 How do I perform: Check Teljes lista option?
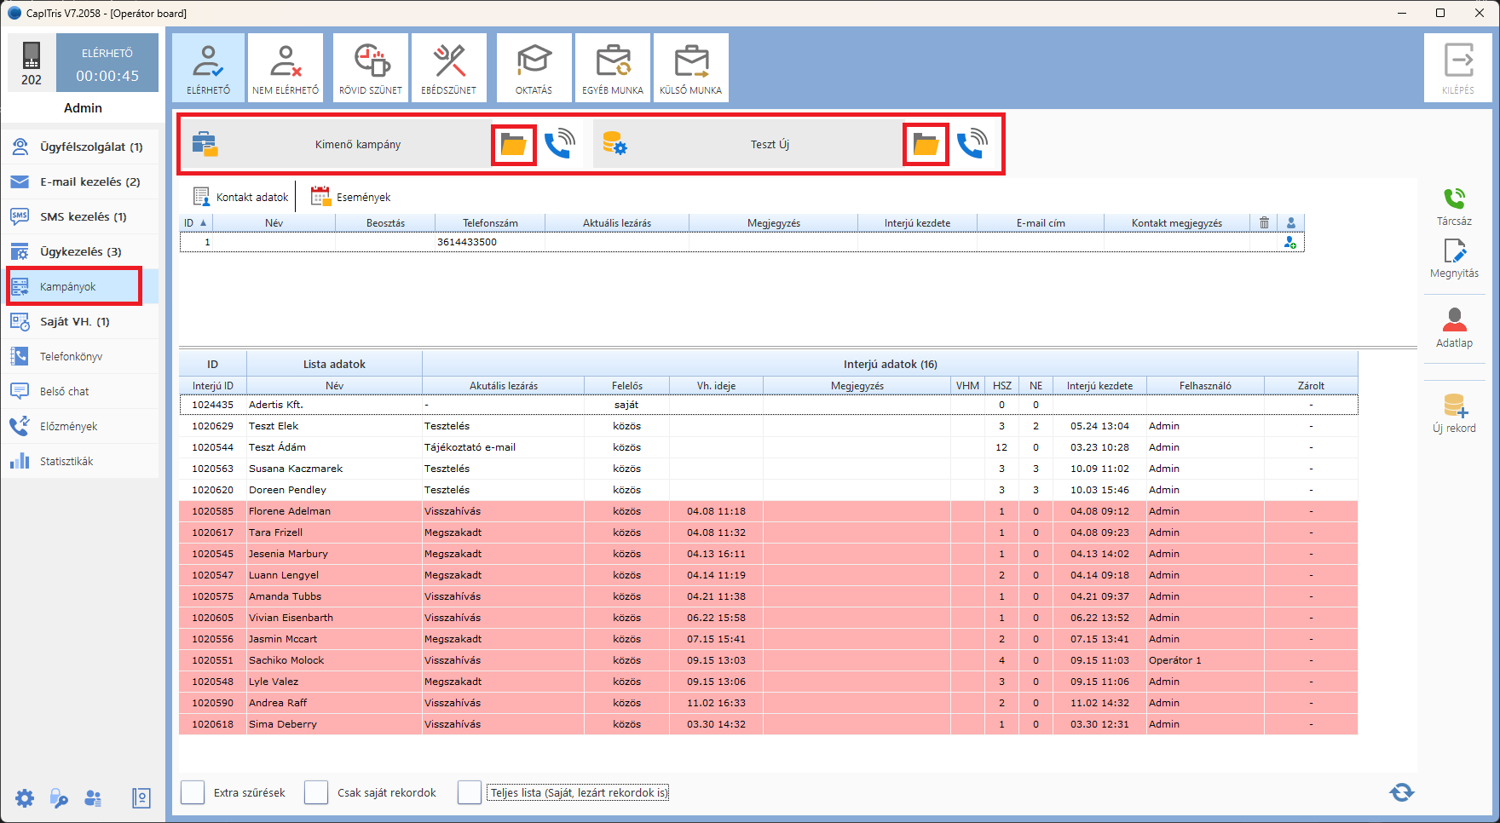pos(470,792)
